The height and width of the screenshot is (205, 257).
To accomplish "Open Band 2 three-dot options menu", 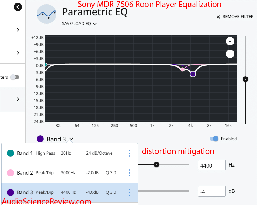I will pos(130,173).
